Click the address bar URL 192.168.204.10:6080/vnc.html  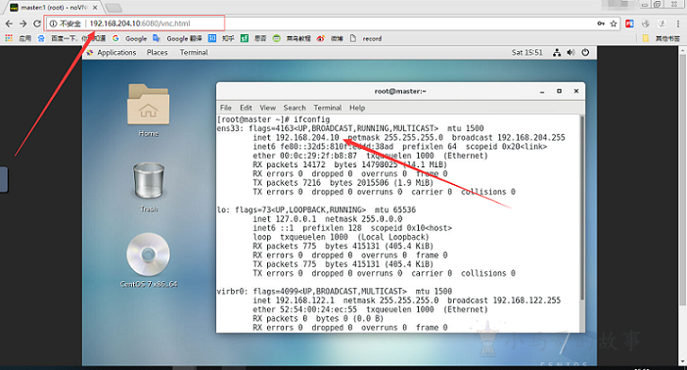click(x=140, y=23)
